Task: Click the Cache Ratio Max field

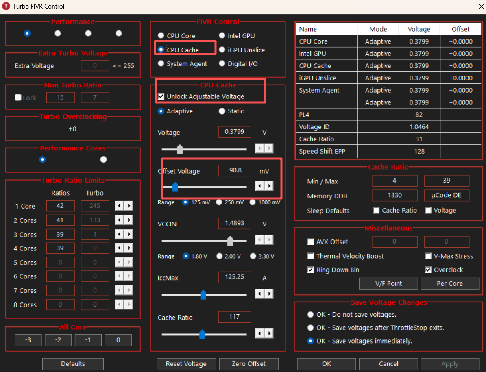Action: (x=446, y=180)
